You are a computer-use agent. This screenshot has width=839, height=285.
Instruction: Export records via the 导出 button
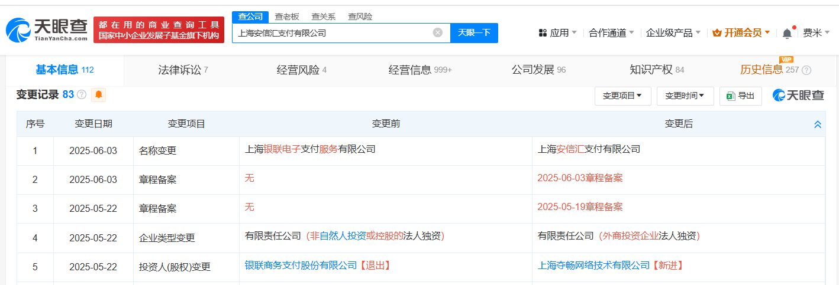(x=740, y=96)
